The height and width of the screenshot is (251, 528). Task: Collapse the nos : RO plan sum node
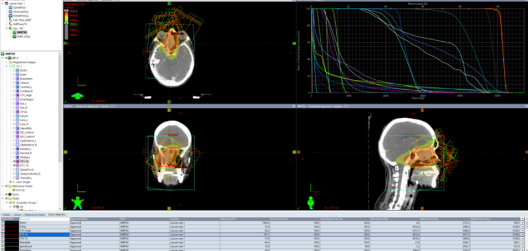[x=7, y=28]
